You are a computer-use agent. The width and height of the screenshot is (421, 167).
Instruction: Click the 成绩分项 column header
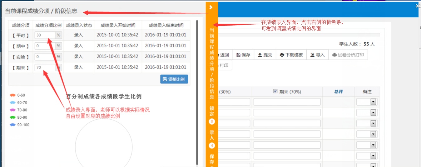(21, 25)
